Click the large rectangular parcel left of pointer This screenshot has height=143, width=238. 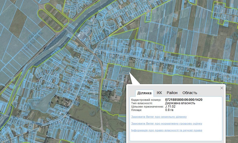pos(115,73)
